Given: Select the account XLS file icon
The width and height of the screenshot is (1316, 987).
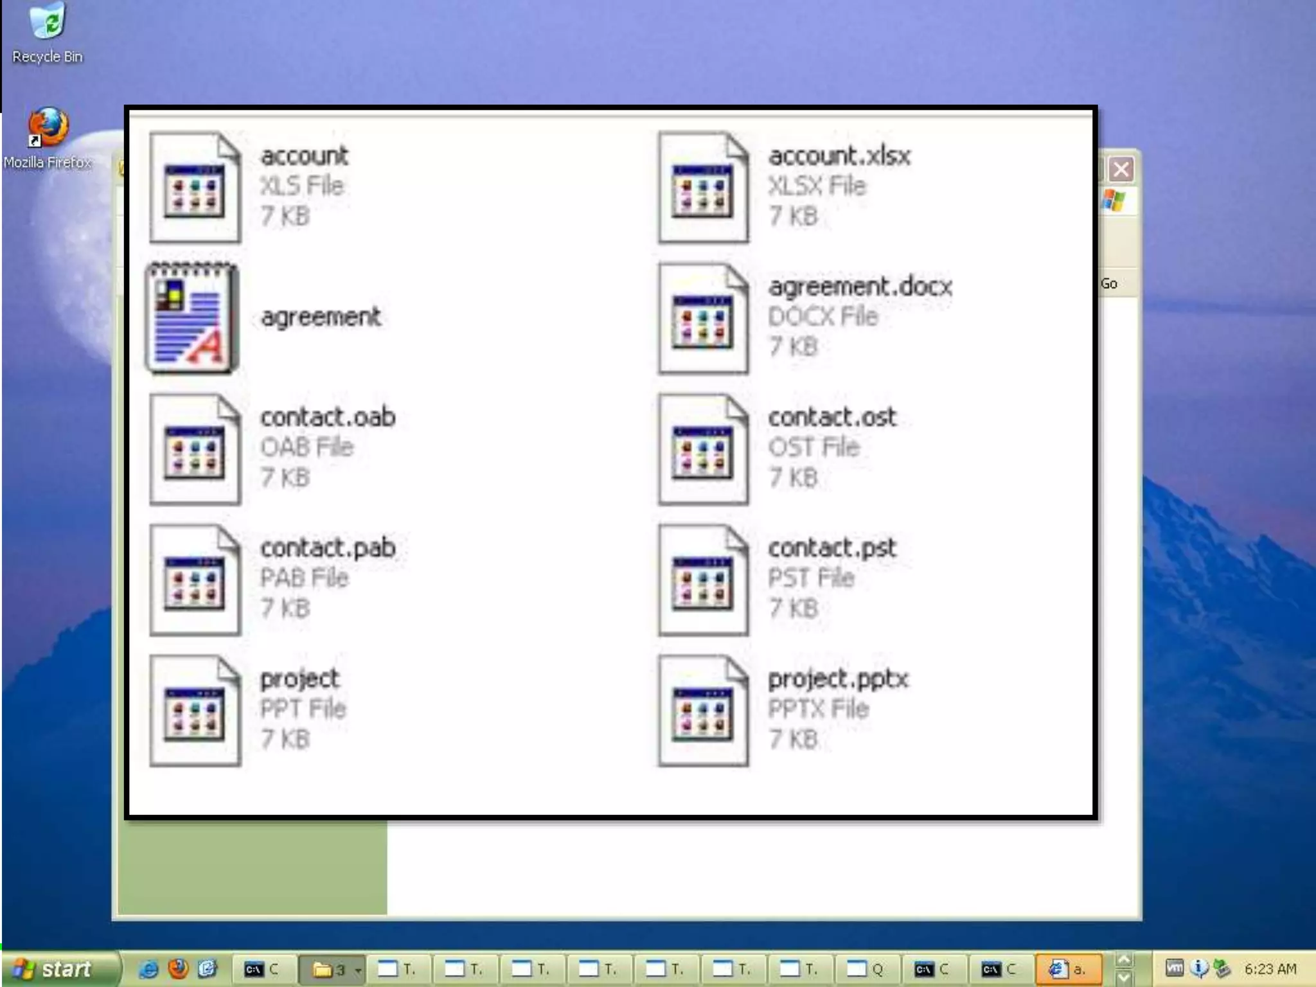Looking at the screenshot, I should coord(195,188).
